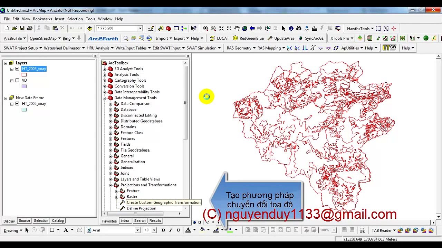Select the Pan hand tool
This screenshot has height=248, width=442.
tap(237, 28)
